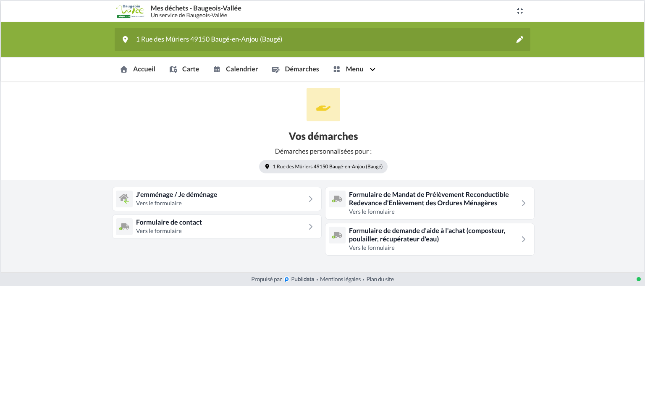
Task: Click the map icon beside Carte
Action: (x=173, y=69)
